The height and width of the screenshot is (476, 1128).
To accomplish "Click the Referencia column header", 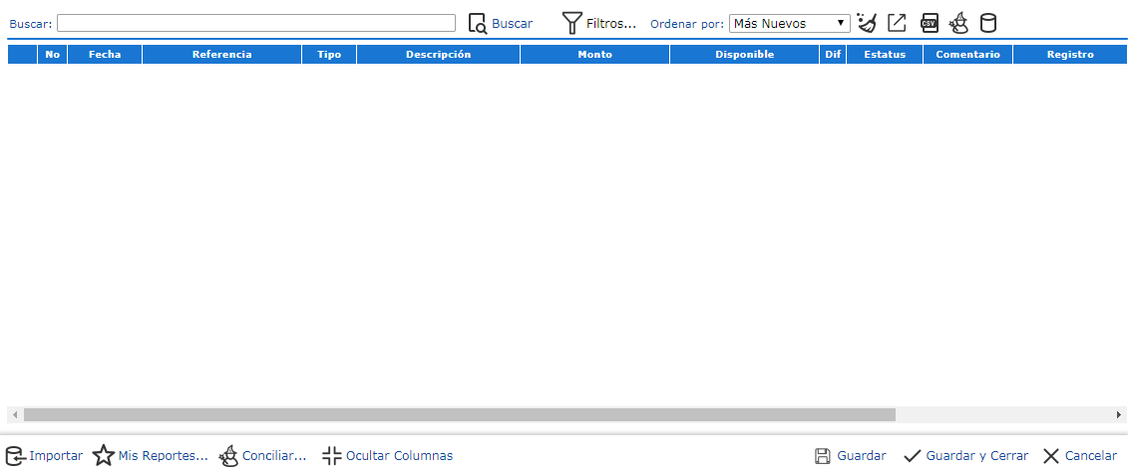I will pos(222,55).
